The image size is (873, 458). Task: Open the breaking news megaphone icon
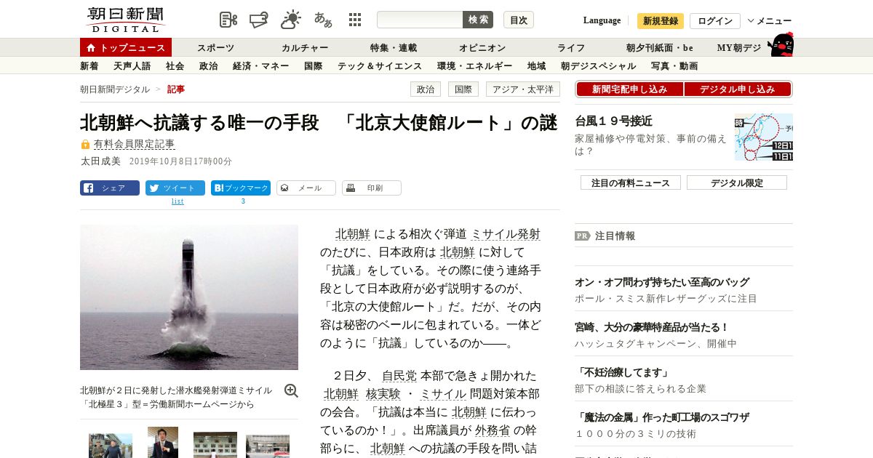[259, 20]
